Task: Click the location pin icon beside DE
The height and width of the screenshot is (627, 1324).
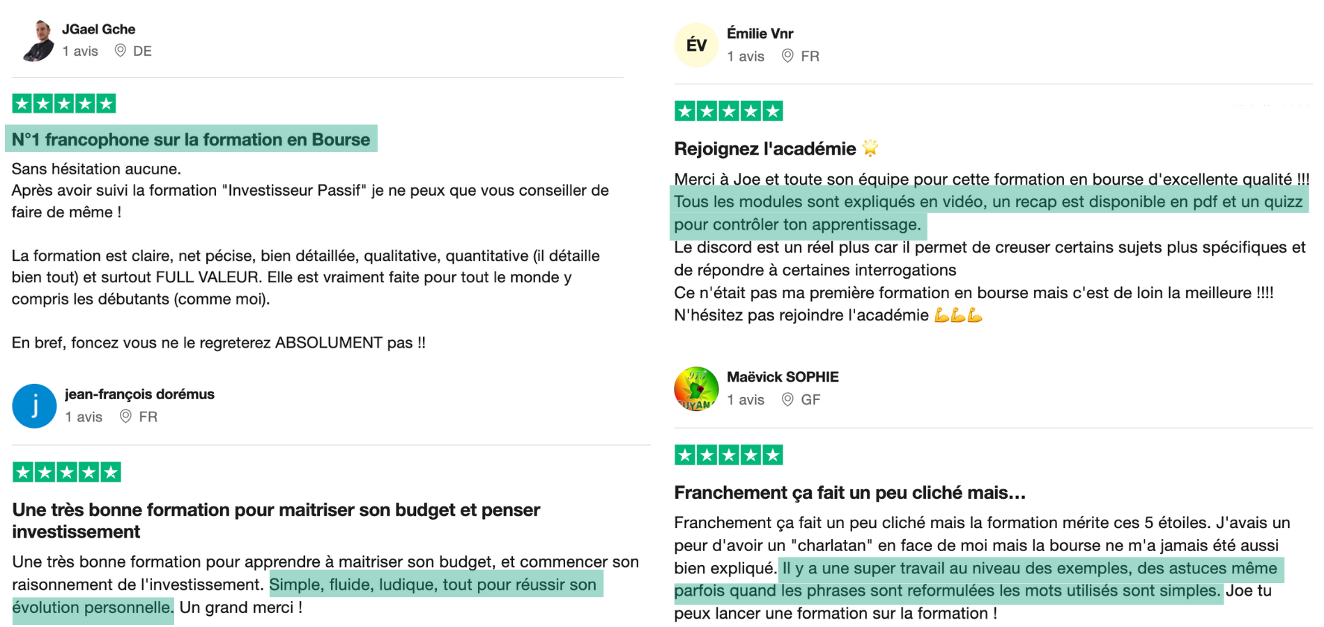Action: click(x=121, y=51)
